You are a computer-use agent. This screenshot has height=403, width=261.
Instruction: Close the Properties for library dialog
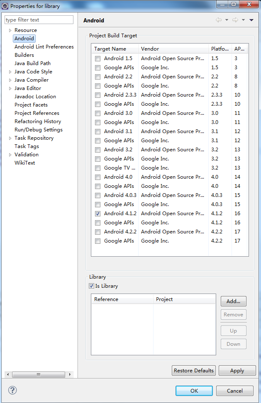(249, 4)
